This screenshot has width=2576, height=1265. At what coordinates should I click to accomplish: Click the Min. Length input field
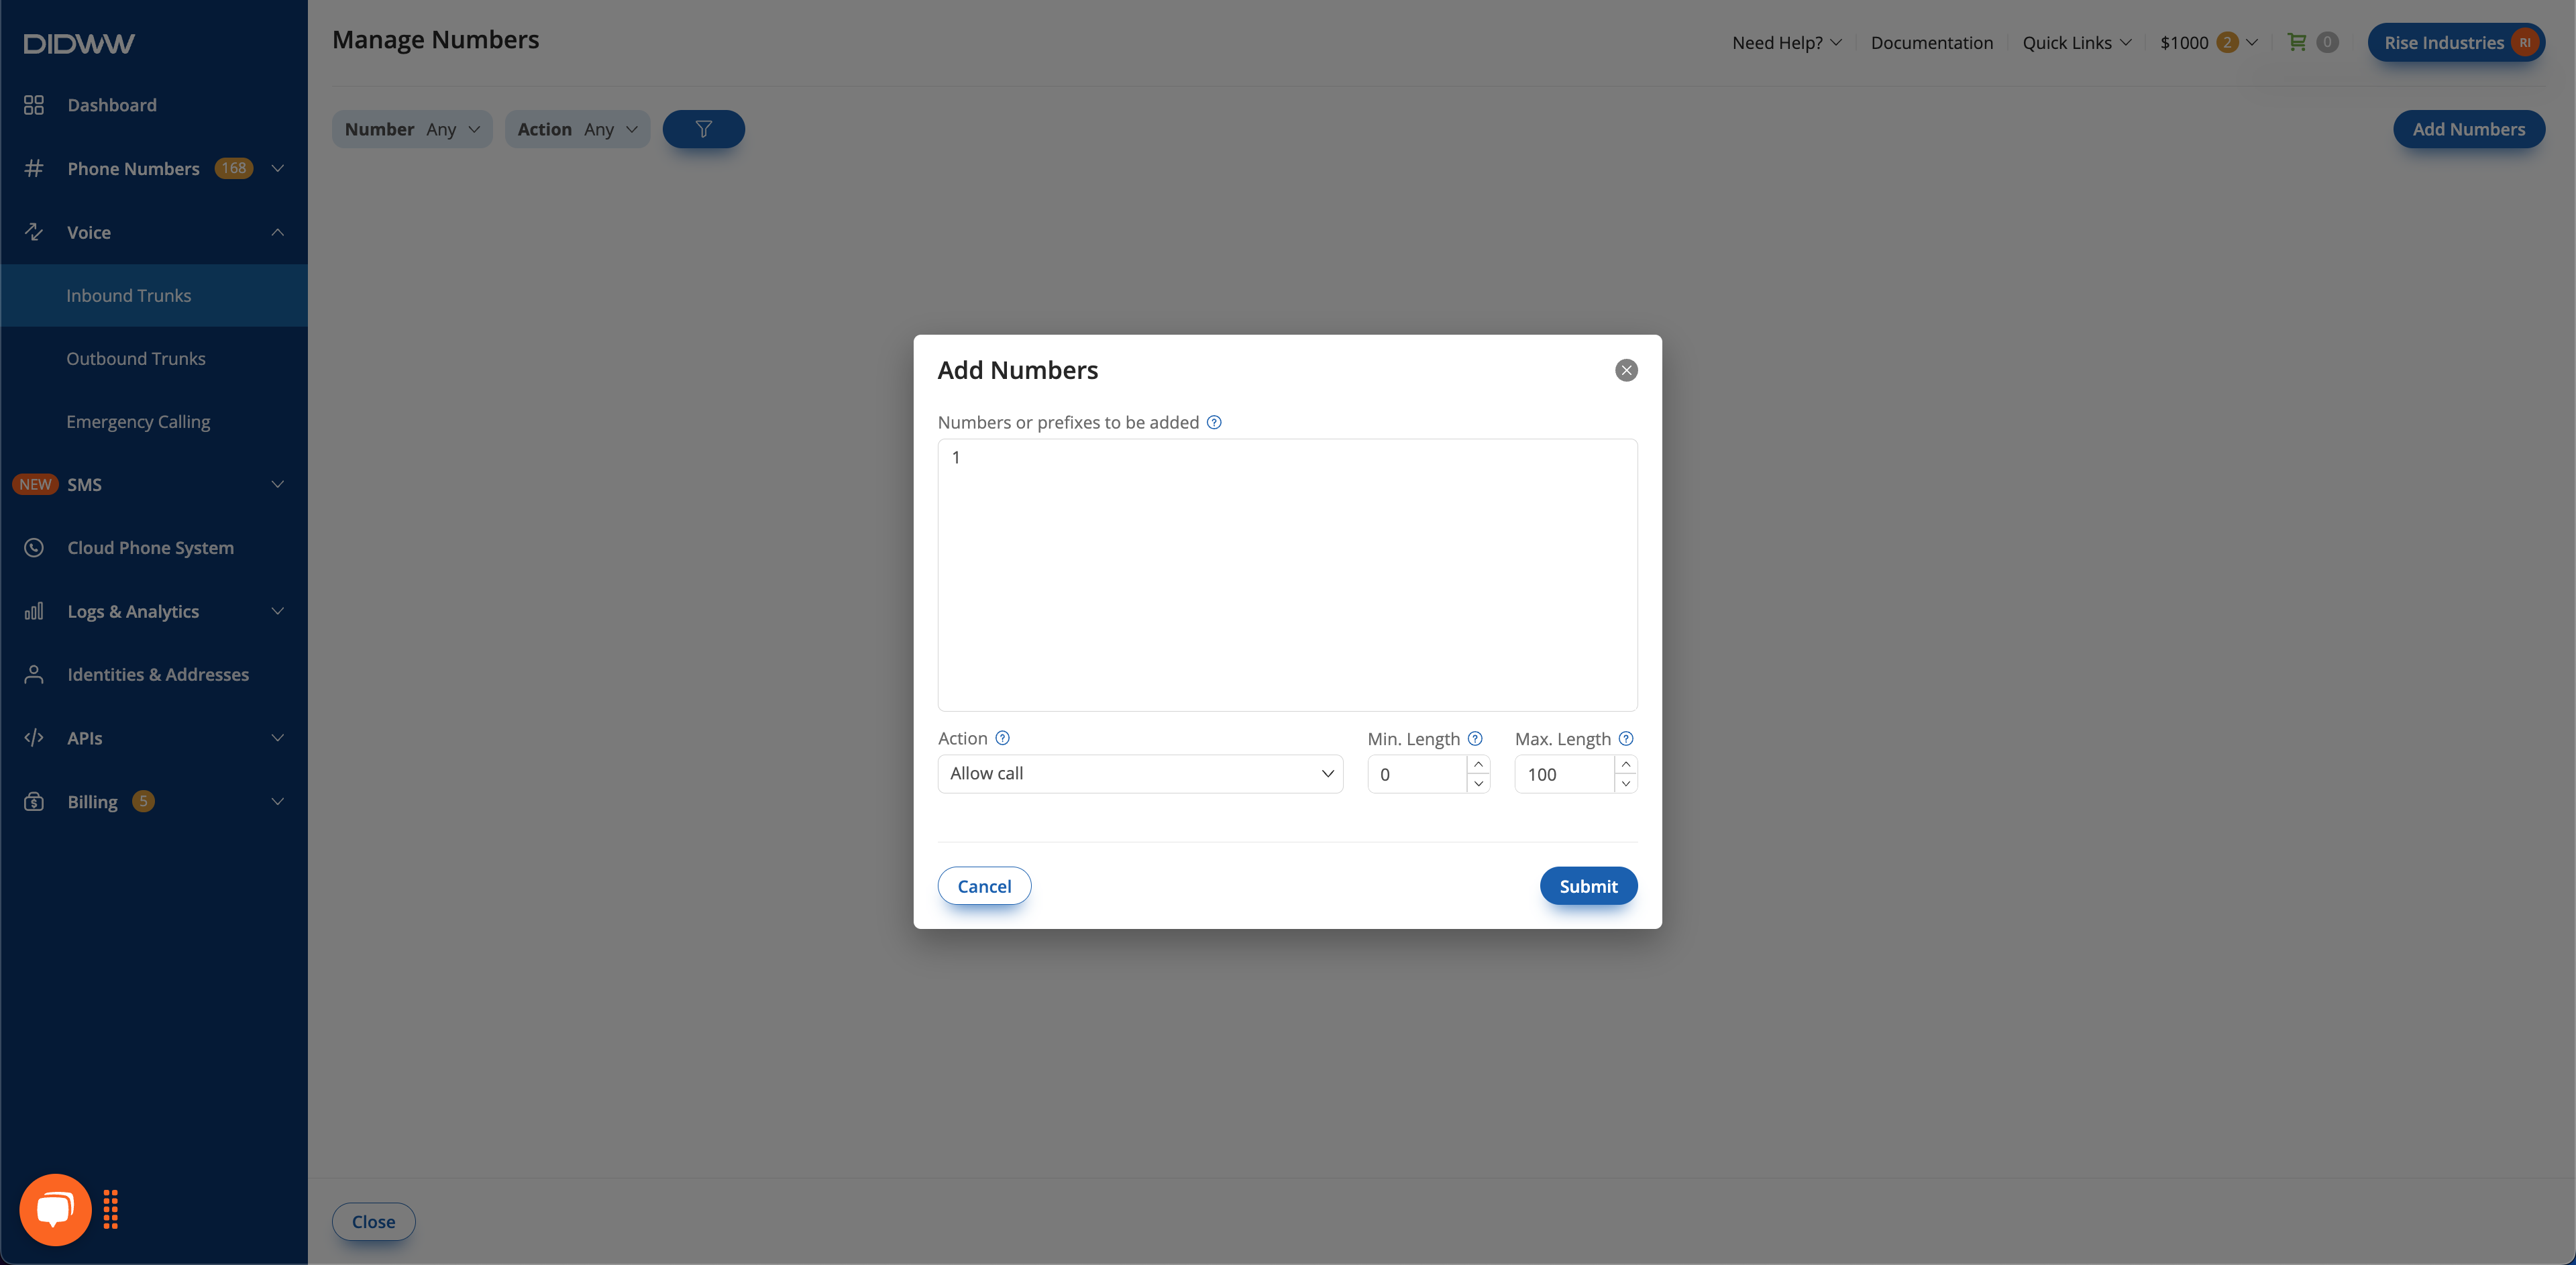(1417, 774)
